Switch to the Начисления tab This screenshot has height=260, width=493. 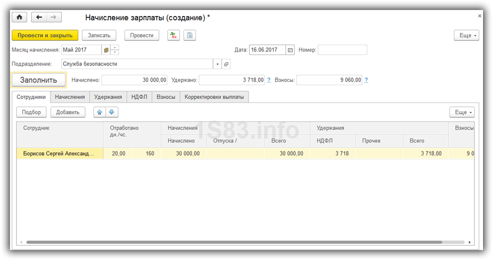(70, 97)
